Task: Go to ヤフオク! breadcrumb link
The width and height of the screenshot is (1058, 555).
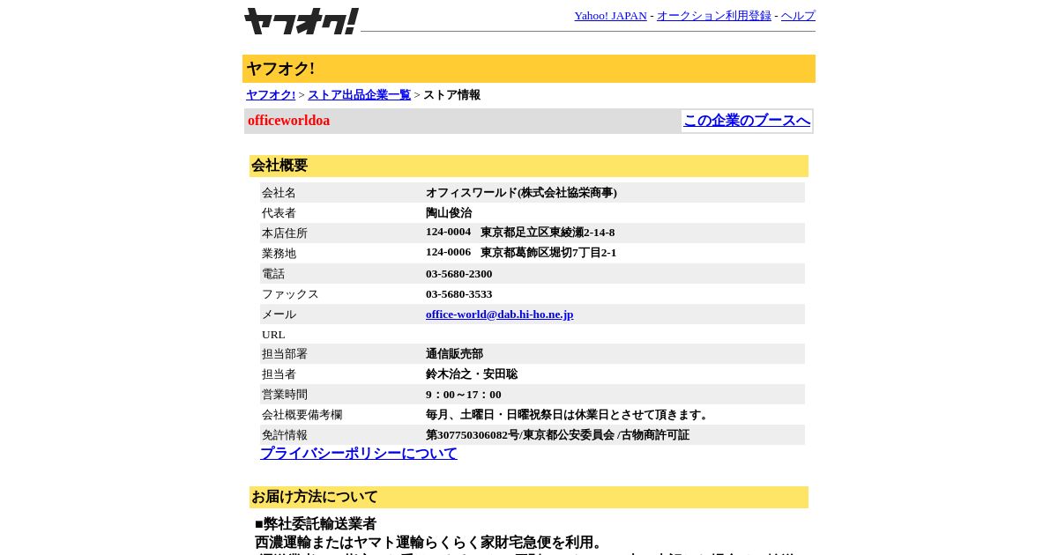Action: coord(271,95)
